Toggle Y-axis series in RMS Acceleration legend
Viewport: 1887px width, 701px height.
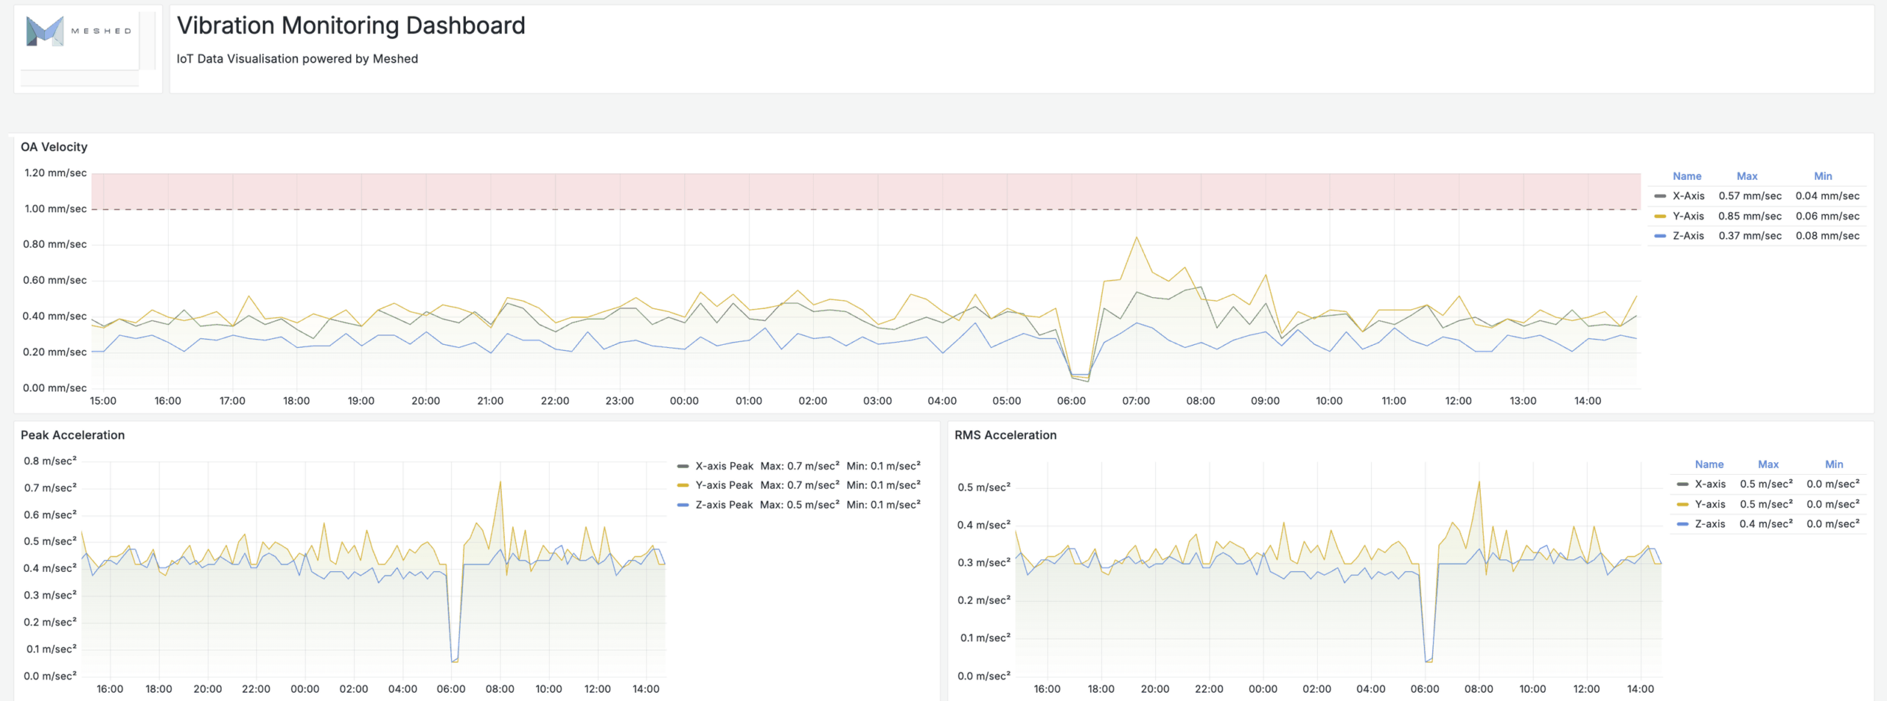coord(1710,504)
